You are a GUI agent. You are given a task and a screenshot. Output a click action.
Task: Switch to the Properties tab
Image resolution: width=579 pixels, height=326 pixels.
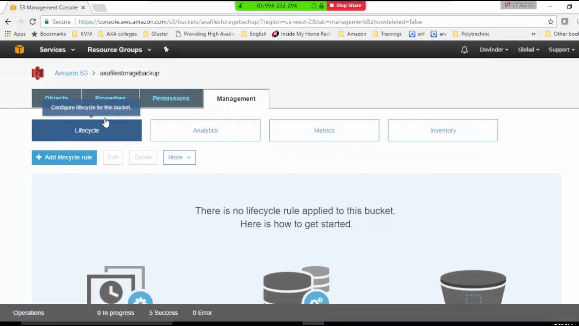(110, 98)
